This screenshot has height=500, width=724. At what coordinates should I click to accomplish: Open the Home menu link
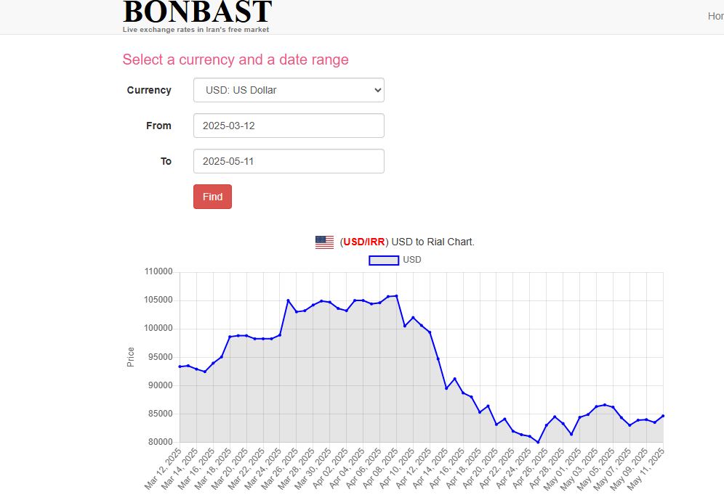pos(715,15)
